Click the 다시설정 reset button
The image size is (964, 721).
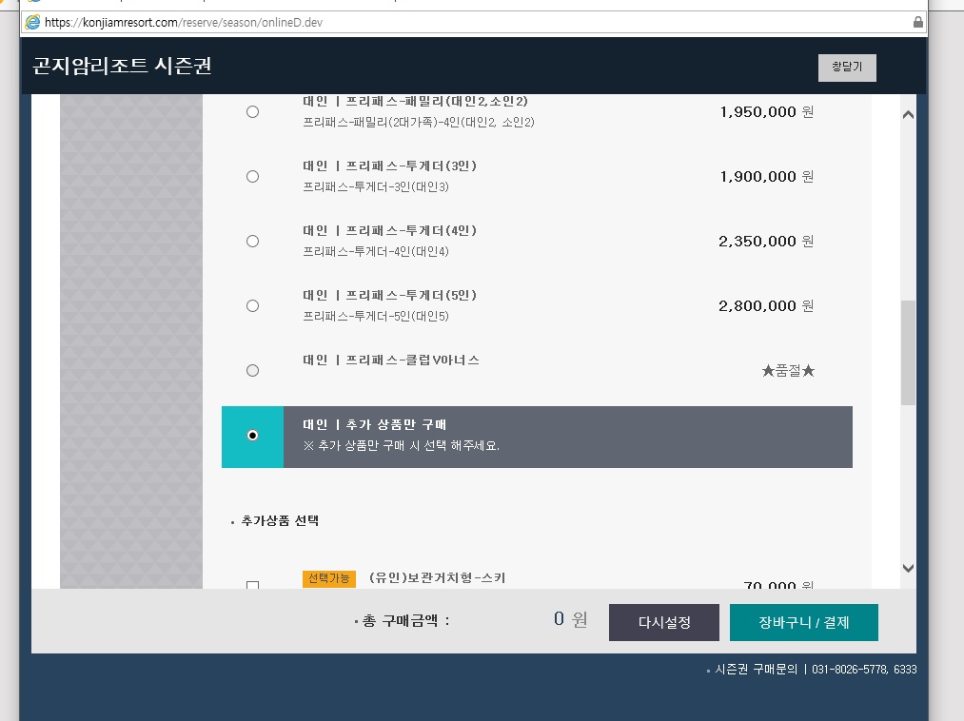(664, 622)
